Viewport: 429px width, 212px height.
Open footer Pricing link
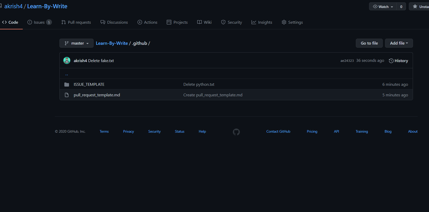tap(312, 131)
